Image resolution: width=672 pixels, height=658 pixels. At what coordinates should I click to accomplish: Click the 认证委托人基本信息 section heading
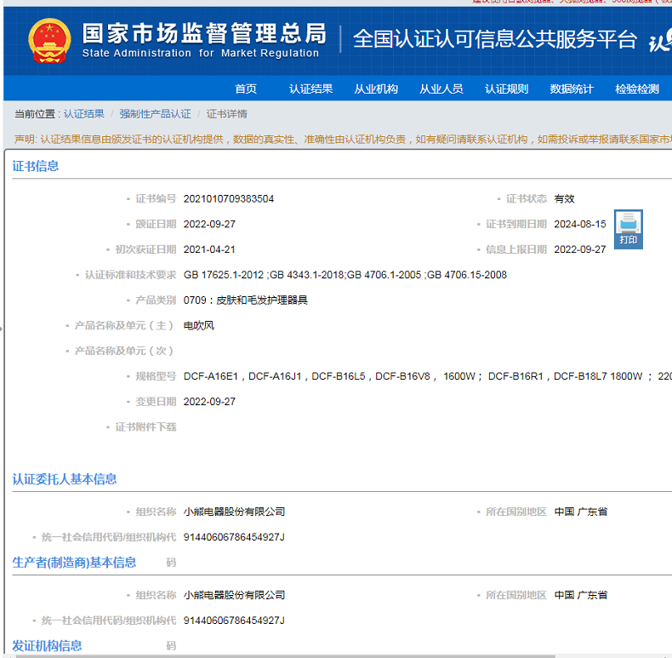[x=65, y=479]
